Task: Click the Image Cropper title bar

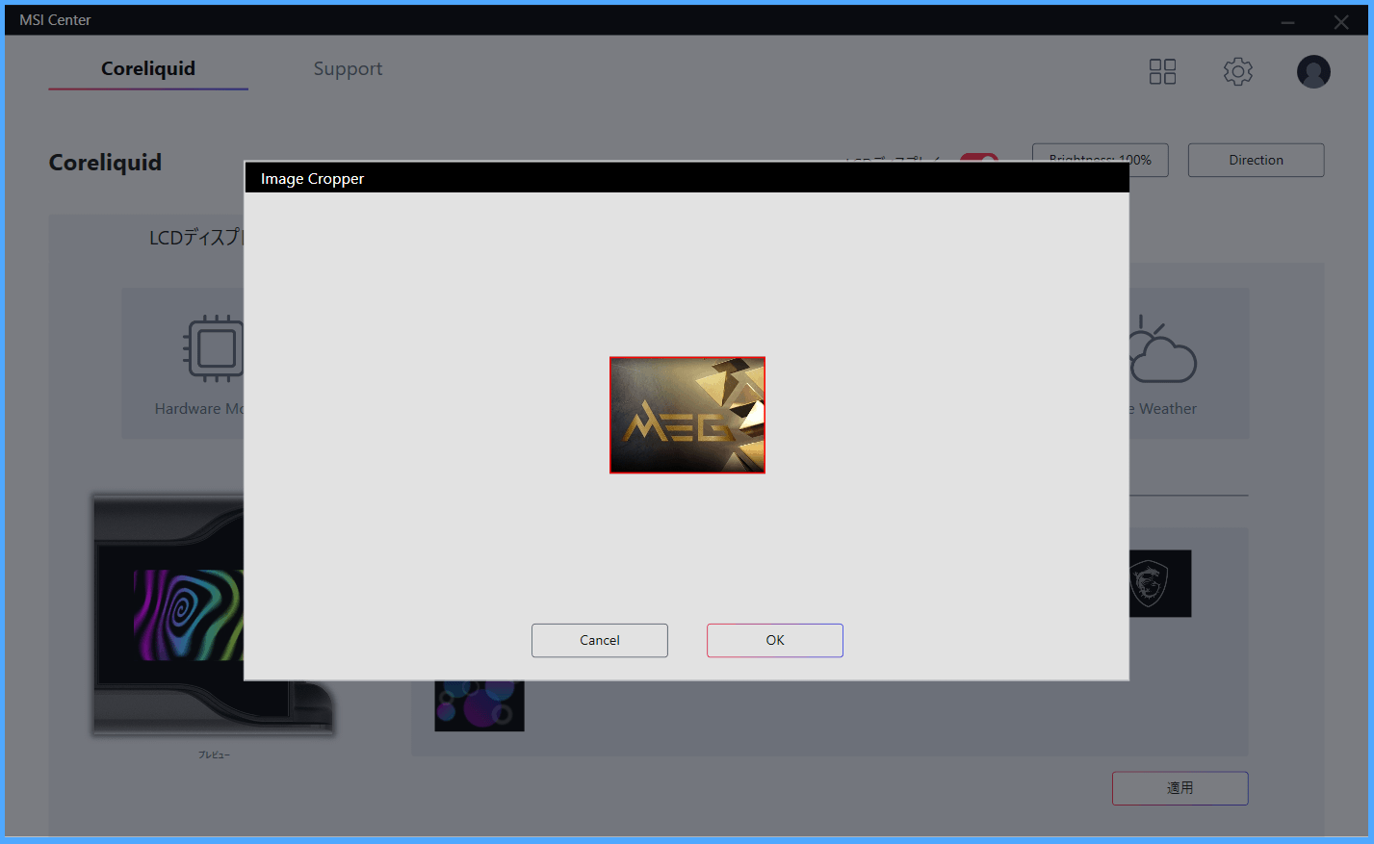Action: [x=687, y=178]
